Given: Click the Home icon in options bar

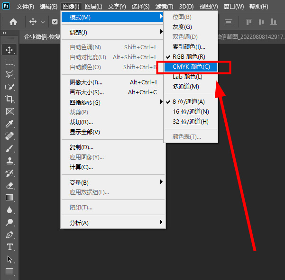Looking at the screenshot, I should click(13, 22).
